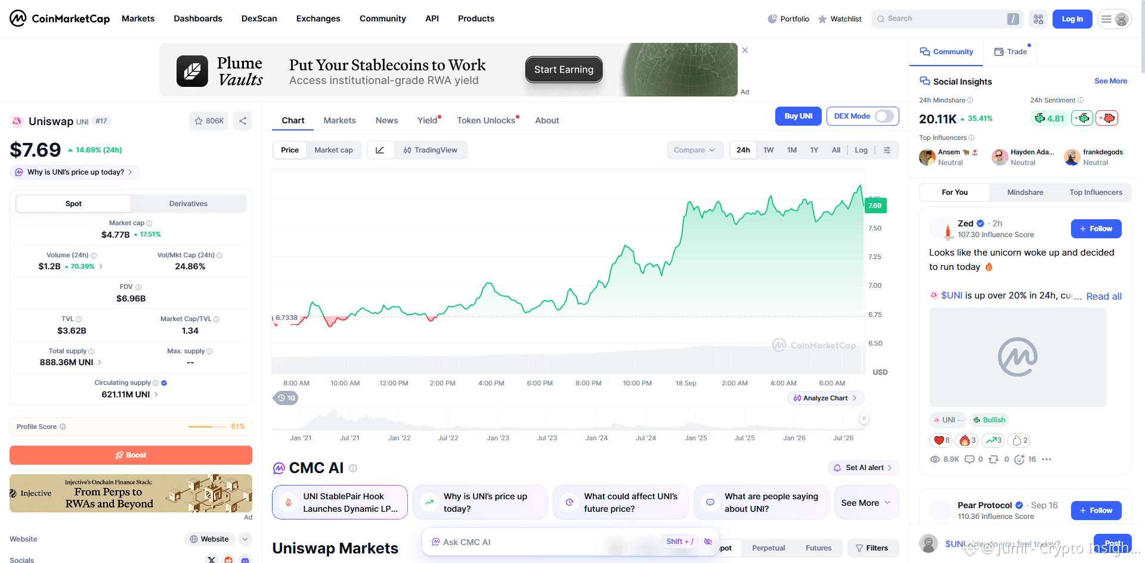Viewport: 1145px width, 563px height.
Task: Switch to the Token Unlocks tab
Action: click(486, 120)
